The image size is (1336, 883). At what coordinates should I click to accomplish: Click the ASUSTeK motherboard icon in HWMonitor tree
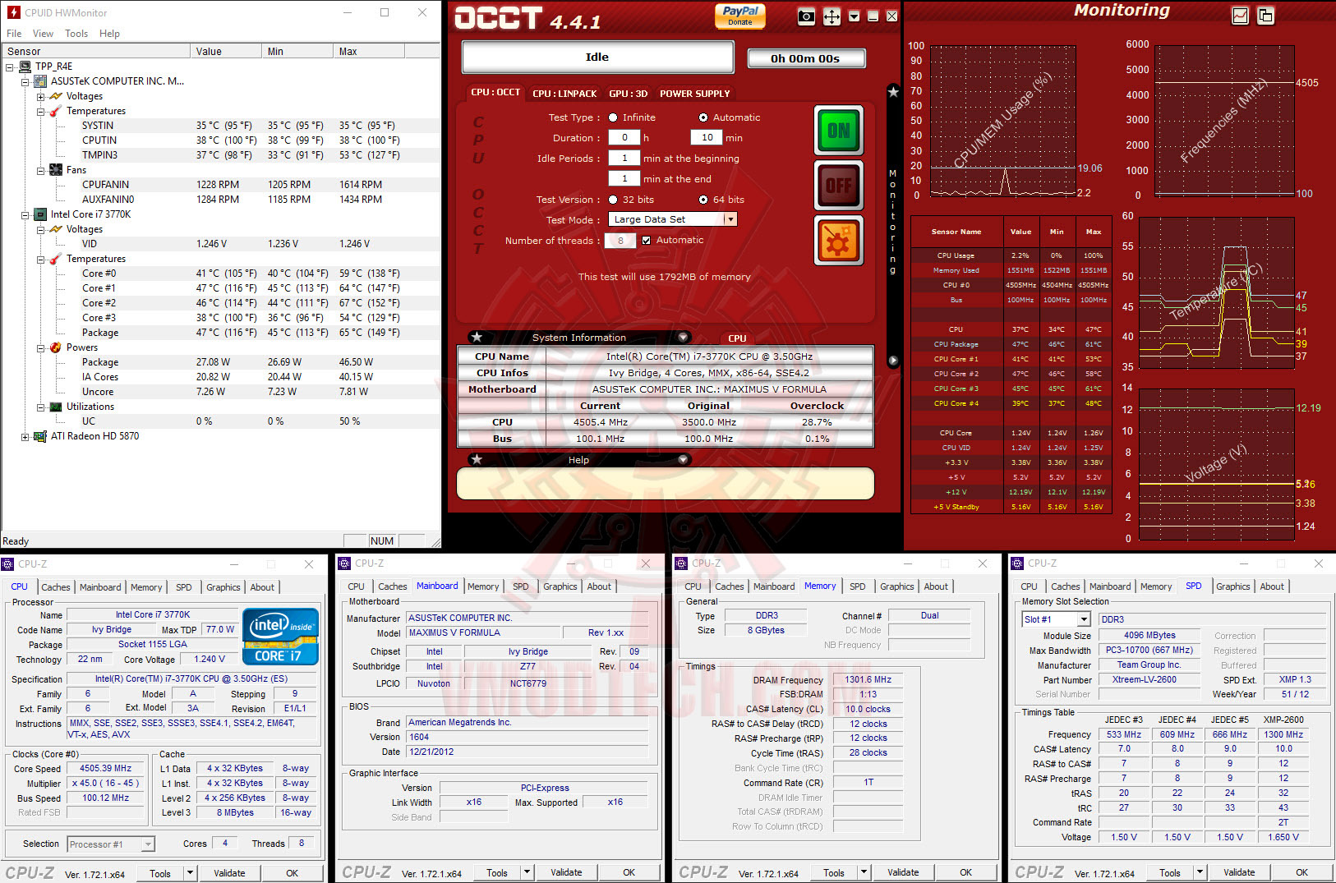(x=40, y=81)
